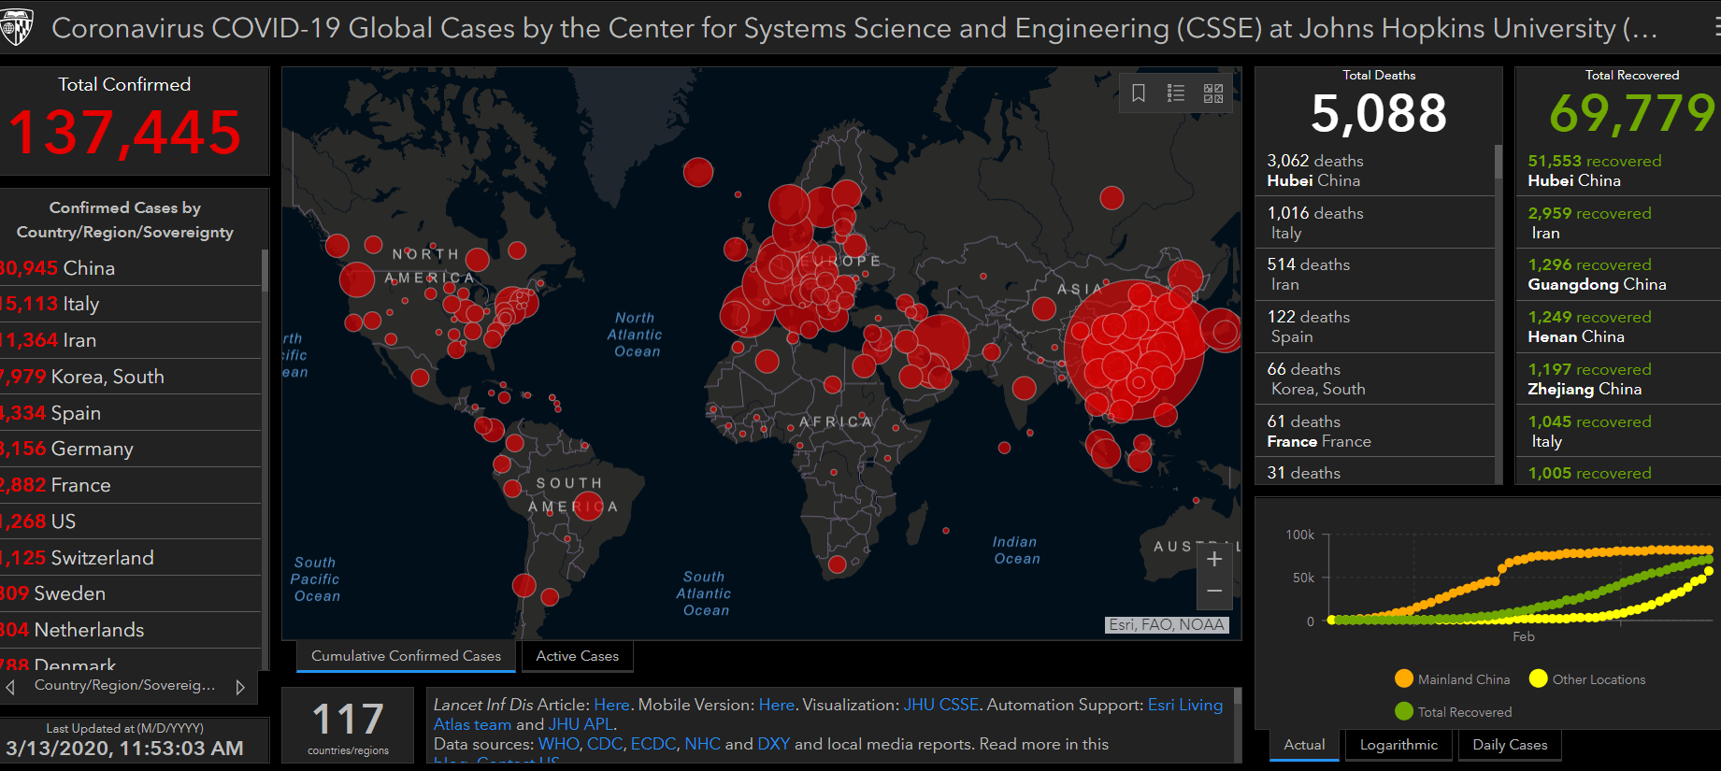Switch to Cumulative Confirmed Cases tab
Viewport: 1721px width, 771px height.
pos(406,656)
